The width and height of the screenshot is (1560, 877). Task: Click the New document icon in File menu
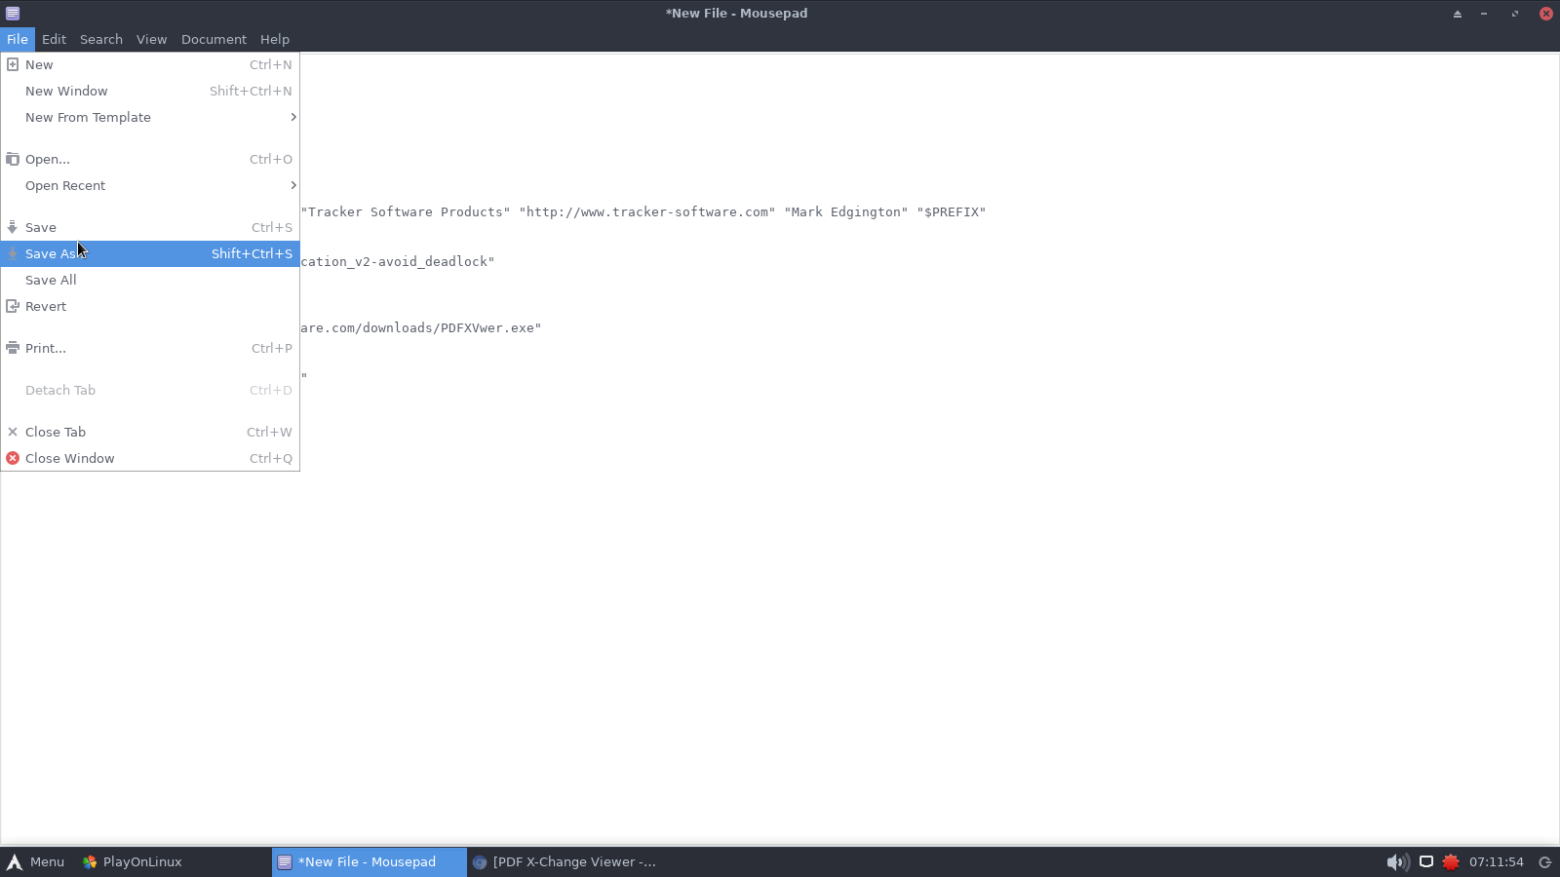13,64
